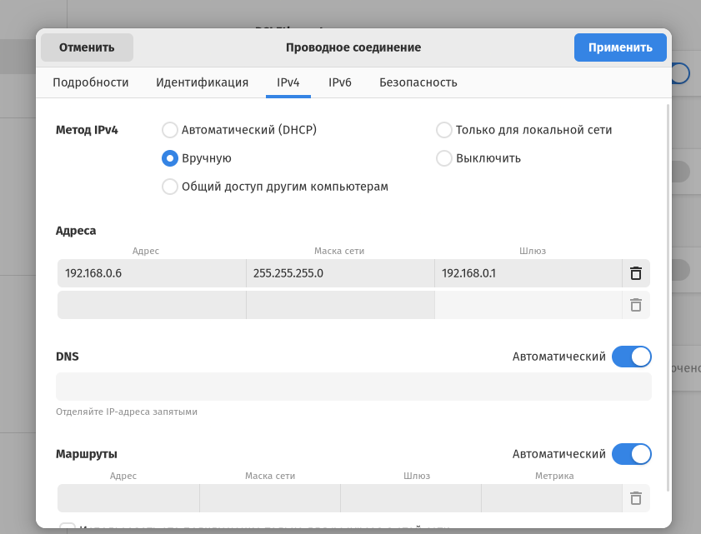Select Выключить IPv4 method
Screen dimensions: 701x534
pyautogui.click(x=444, y=158)
